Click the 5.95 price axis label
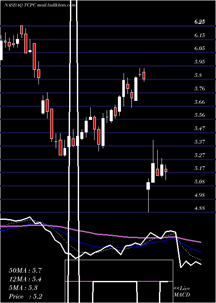Screen dimensions: 216x303 [x=200, y=62]
